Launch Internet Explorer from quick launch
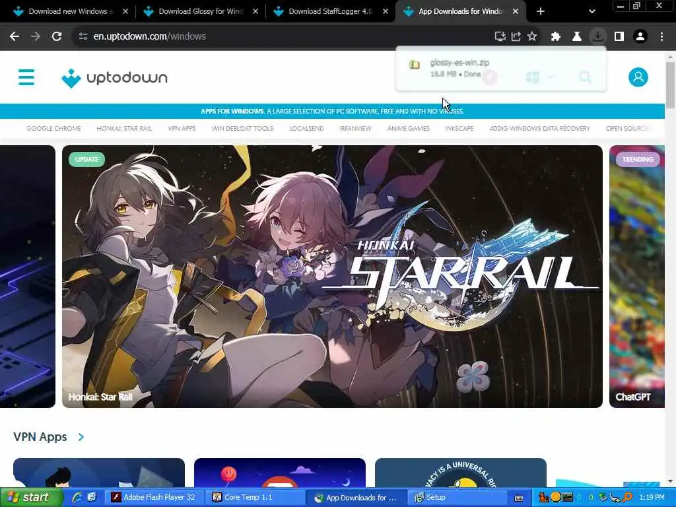 pos(77,498)
